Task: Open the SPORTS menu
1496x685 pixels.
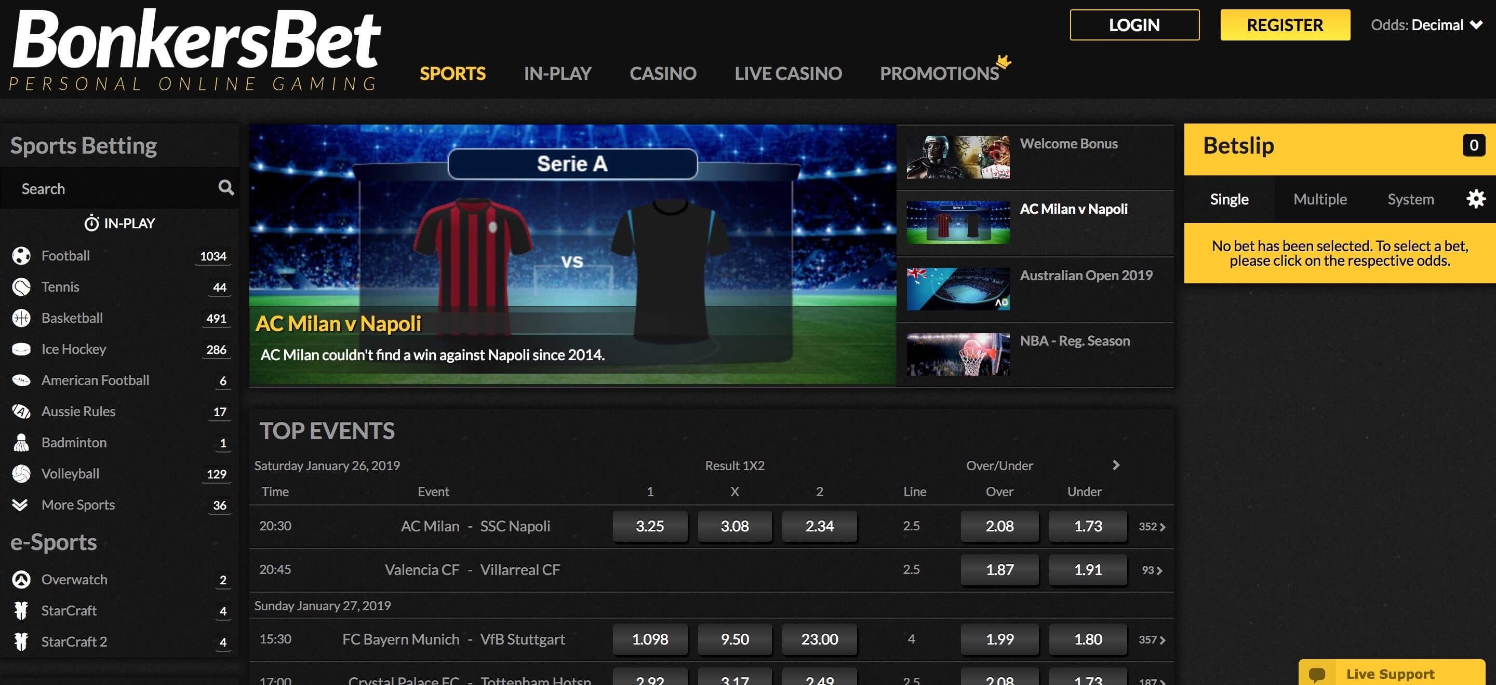Action: 452,74
